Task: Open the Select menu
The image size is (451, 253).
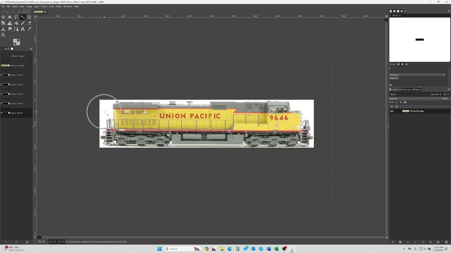Action: click(x=15, y=6)
